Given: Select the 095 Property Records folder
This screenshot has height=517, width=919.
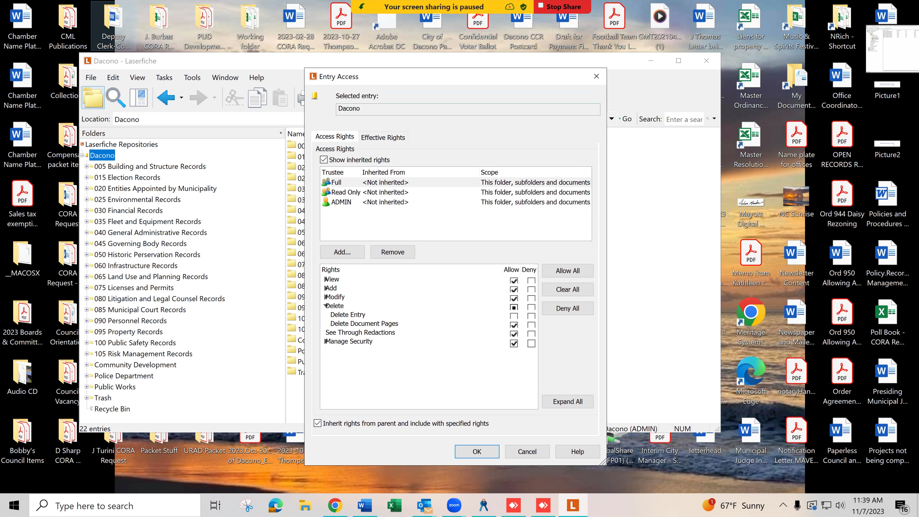Looking at the screenshot, I should click(x=128, y=332).
